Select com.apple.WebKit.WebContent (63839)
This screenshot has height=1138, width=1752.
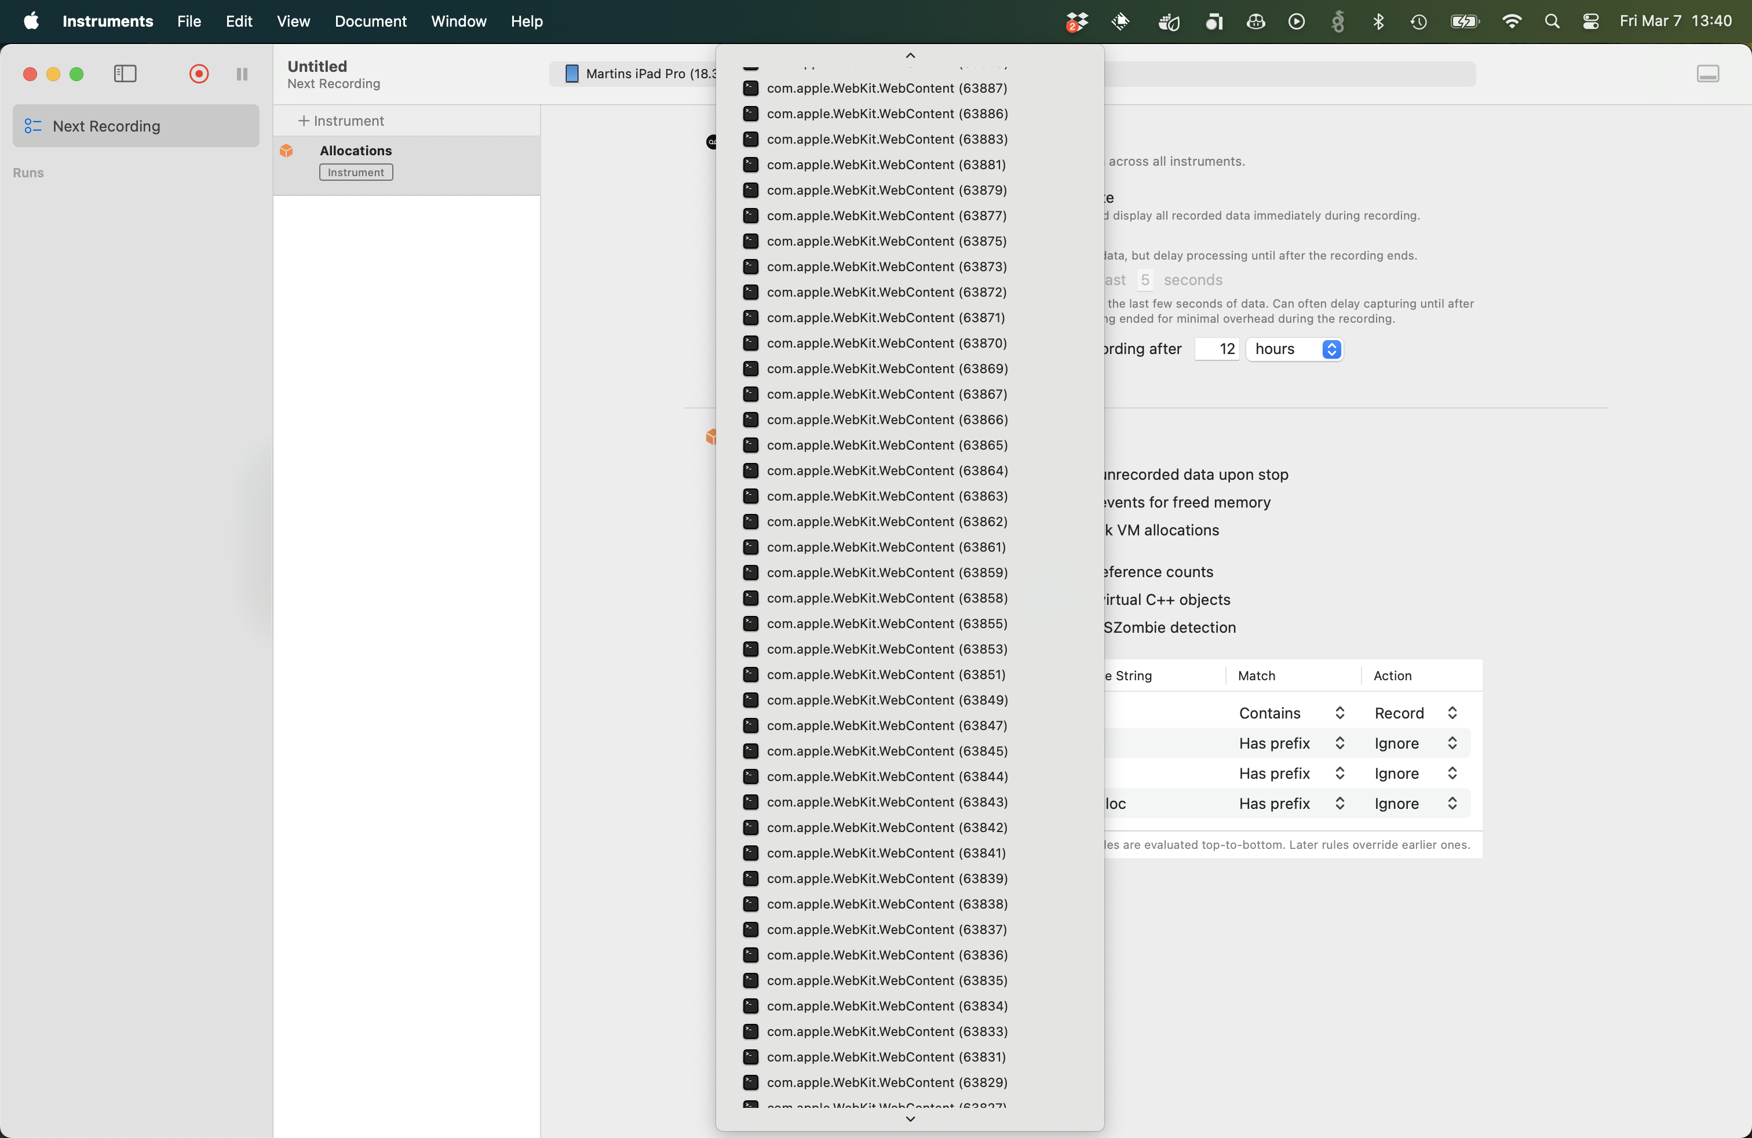tap(910, 878)
